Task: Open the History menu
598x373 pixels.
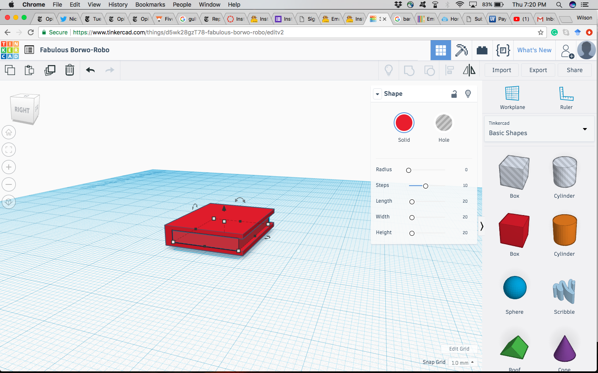Action: coord(118,5)
